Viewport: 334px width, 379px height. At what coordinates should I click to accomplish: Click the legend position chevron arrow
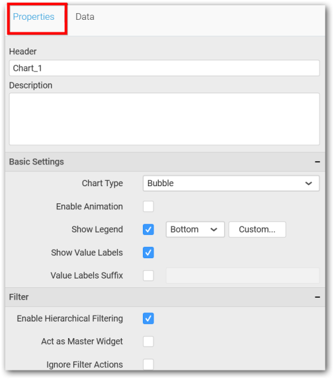pyautogui.click(x=214, y=229)
